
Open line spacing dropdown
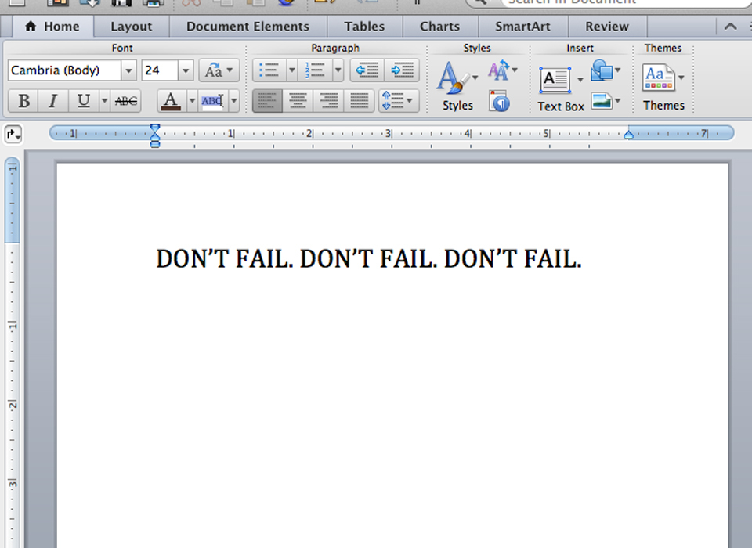pyautogui.click(x=399, y=101)
